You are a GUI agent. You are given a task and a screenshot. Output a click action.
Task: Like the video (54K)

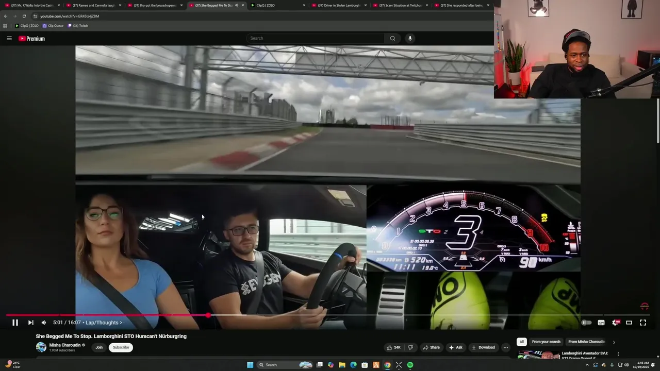(393, 347)
